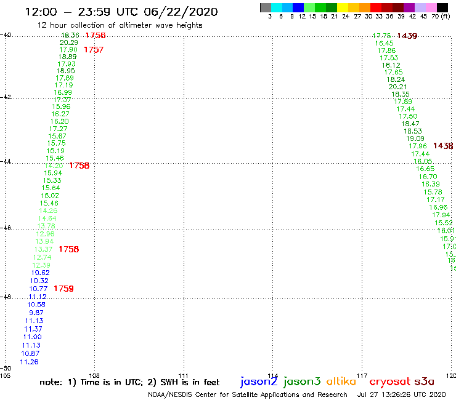Click the yellow swatch in the color scale

click(x=342, y=7)
